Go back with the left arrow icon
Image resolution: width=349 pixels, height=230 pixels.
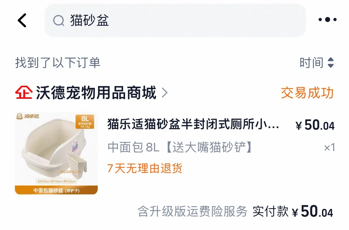pos(22,20)
